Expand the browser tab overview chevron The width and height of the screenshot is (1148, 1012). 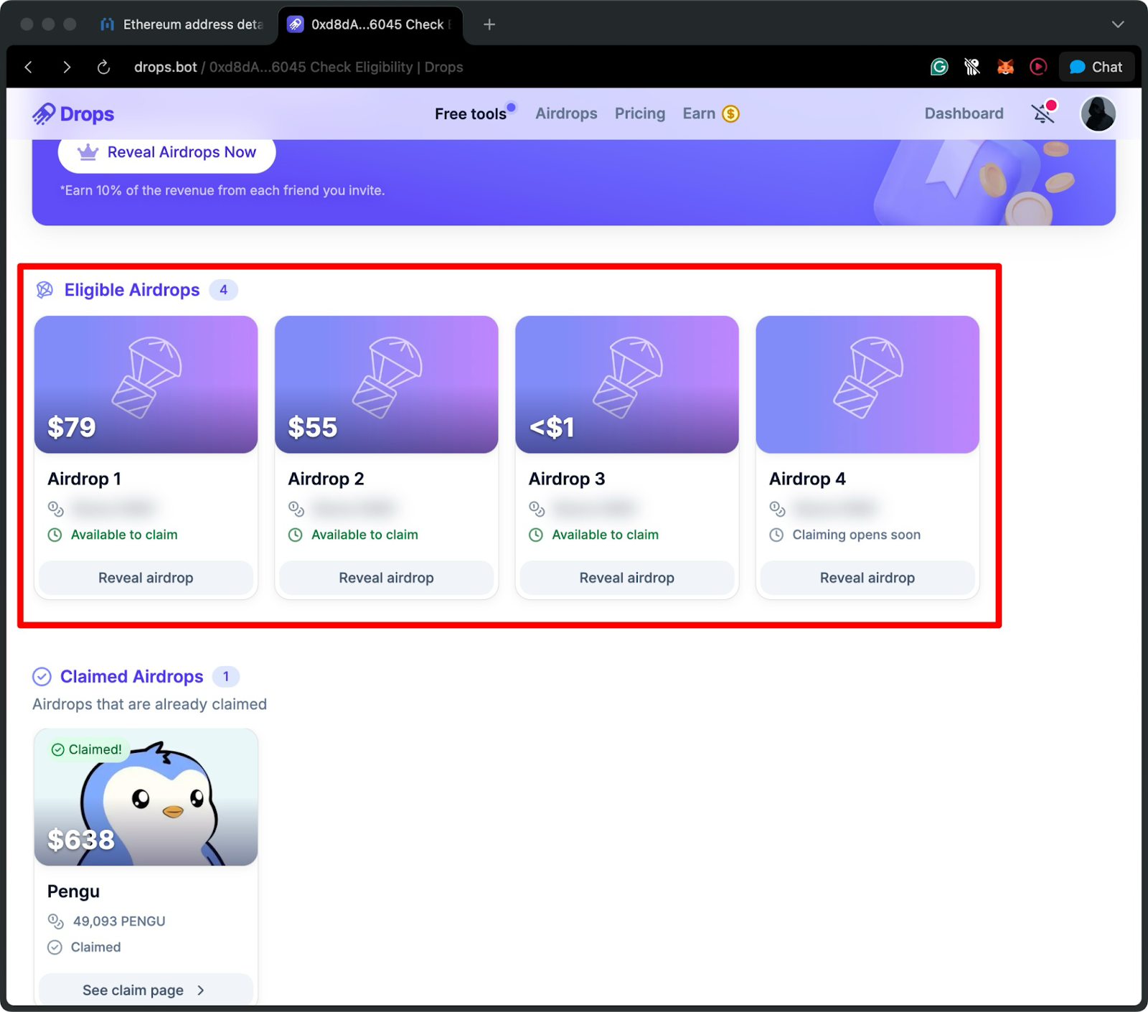(x=1117, y=24)
